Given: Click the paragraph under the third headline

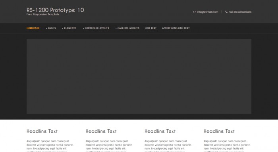Looking at the screenshot, I should 168,146.
